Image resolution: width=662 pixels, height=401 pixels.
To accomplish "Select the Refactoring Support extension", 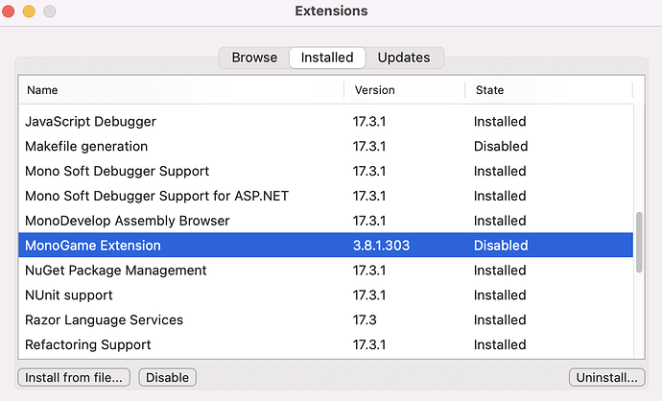I will coord(325,344).
